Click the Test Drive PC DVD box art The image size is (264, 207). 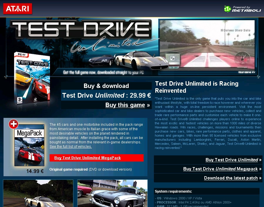(32, 78)
